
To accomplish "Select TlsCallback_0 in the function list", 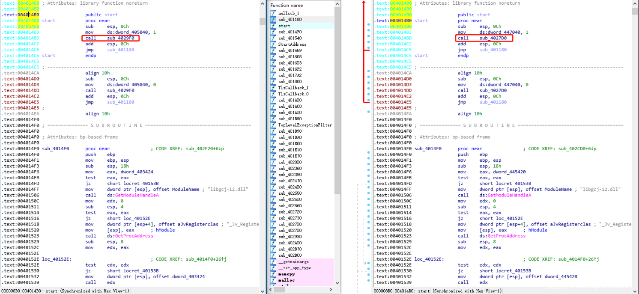I will click(x=293, y=94).
